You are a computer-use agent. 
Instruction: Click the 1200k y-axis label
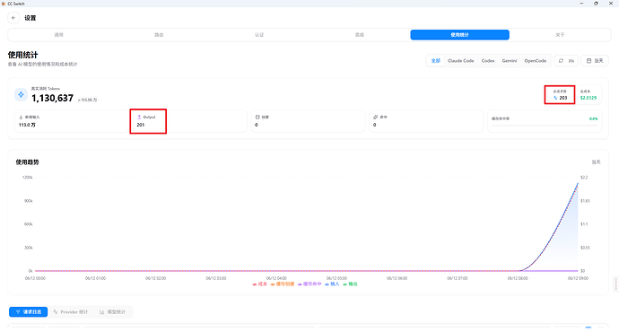[x=27, y=178]
